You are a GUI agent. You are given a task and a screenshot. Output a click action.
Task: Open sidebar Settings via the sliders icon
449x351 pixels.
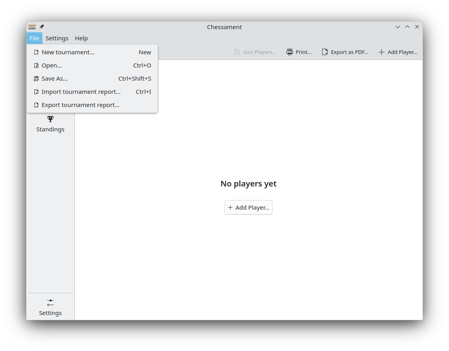click(x=50, y=303)
